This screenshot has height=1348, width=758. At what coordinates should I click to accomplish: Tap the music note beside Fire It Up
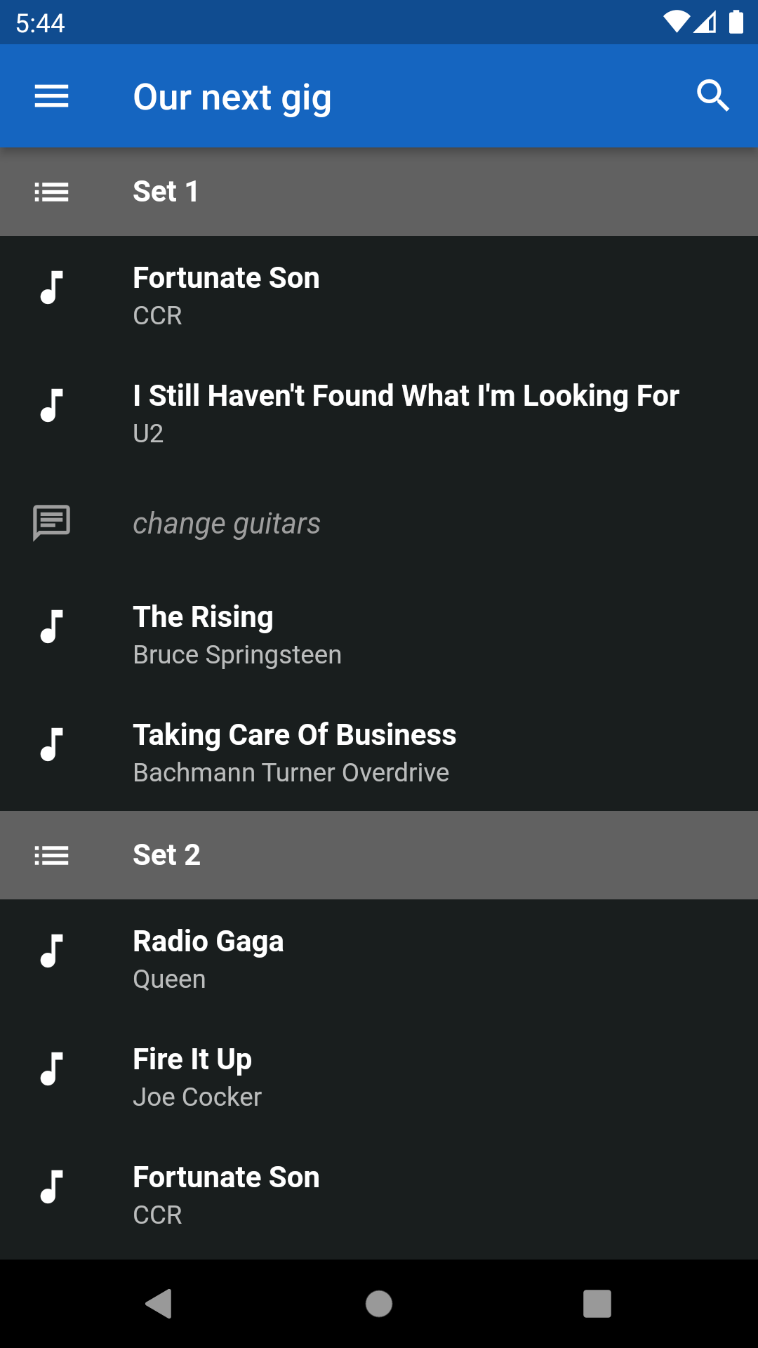click(x=51, y=1069)
